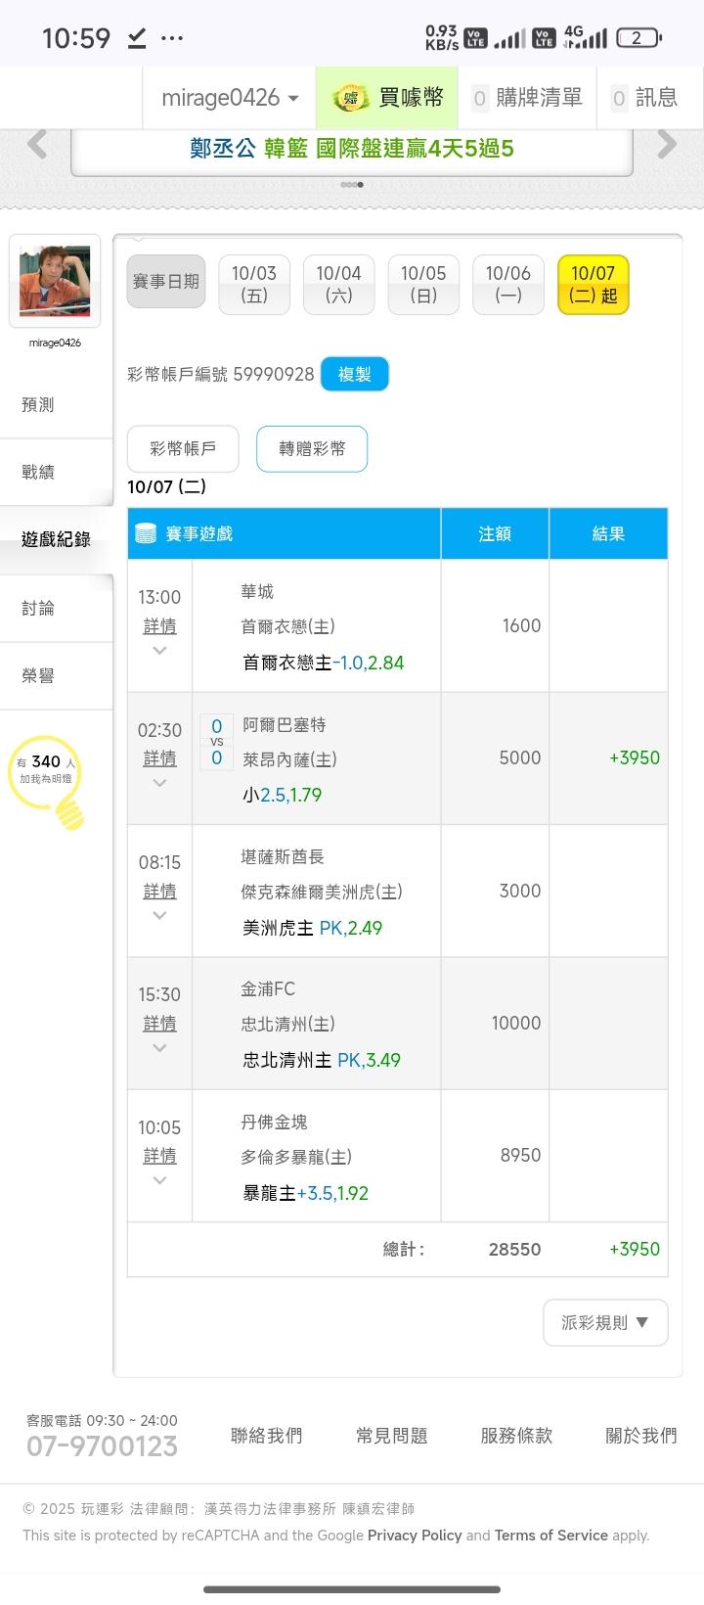704x1605 pixels.
Task: Expand details chevron for 15:30 match
Action: click(159, 1048)
